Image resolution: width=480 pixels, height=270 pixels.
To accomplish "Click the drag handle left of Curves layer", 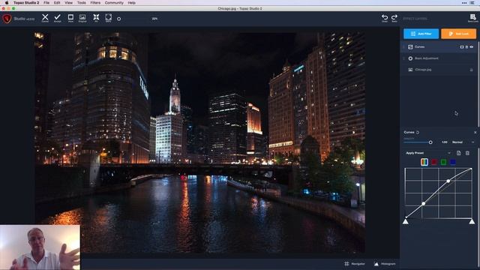I will coord(403,46).
